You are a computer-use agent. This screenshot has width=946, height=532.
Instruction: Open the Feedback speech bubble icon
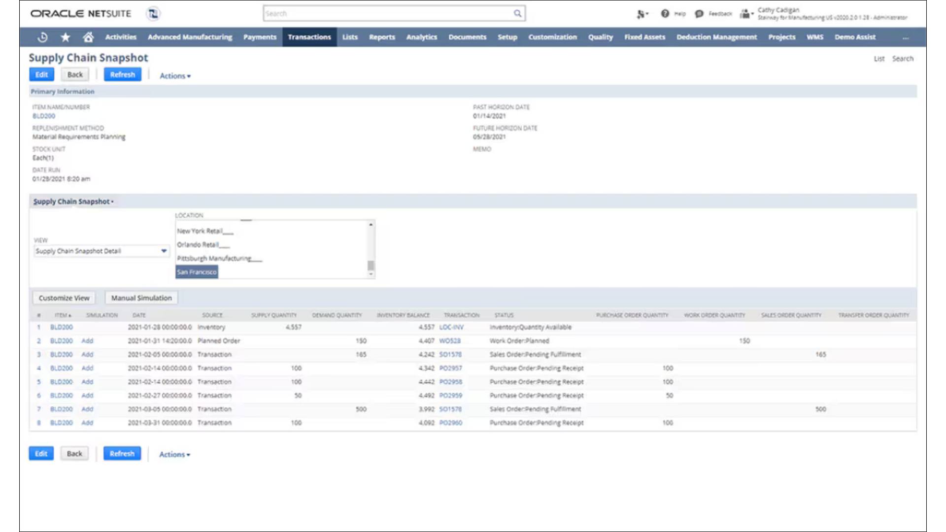699,14
